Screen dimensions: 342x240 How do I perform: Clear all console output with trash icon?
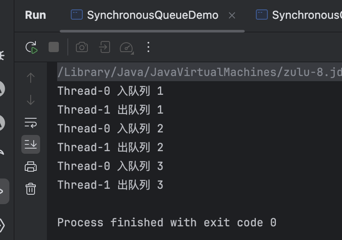click(31, 189)
